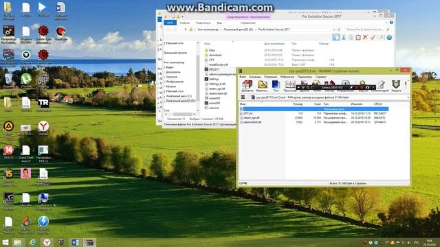This screenshot has height=247, width=440.
Task: Click Explorer toolbar globe icon
Action: click(x=389, y=37)
